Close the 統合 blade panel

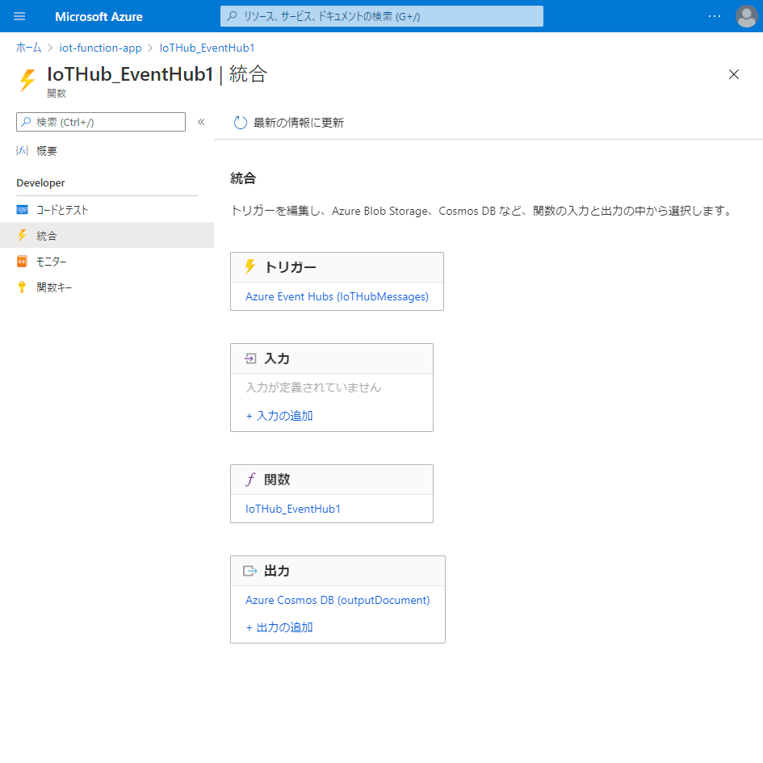(x=733, y=74)
